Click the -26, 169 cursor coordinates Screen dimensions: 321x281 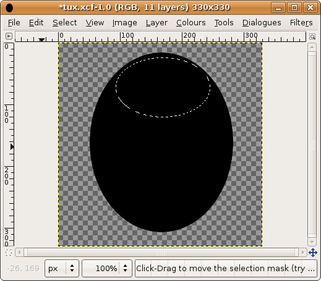(23, 268)
